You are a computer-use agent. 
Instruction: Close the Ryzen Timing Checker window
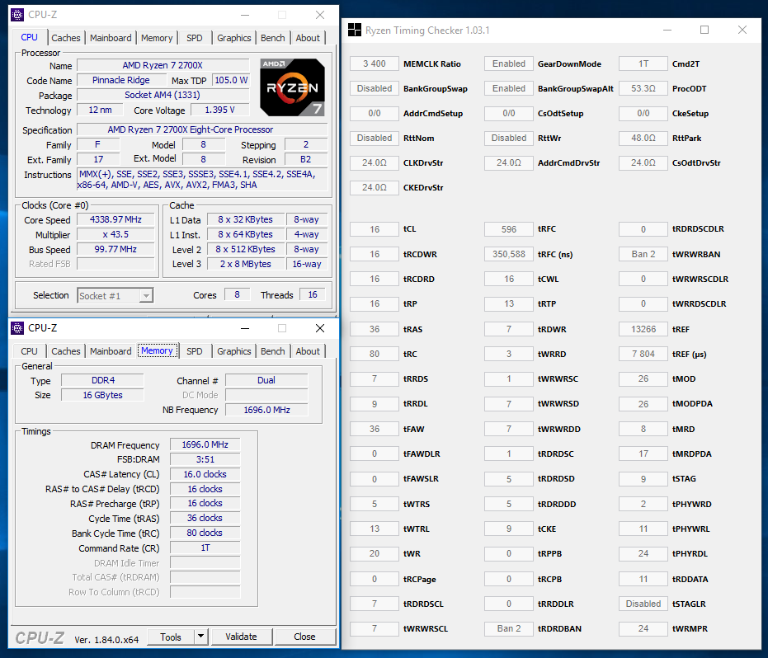click(x=742, y=30)
